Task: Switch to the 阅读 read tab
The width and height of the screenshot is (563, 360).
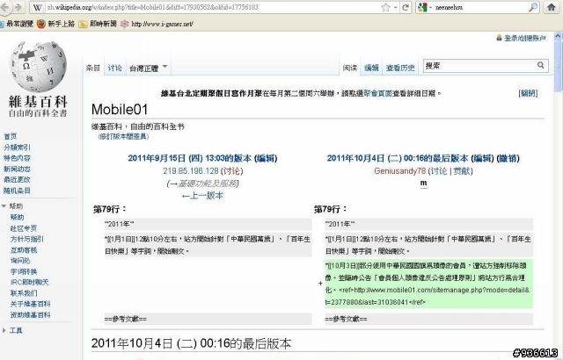Action: click(x=350, y=68)
